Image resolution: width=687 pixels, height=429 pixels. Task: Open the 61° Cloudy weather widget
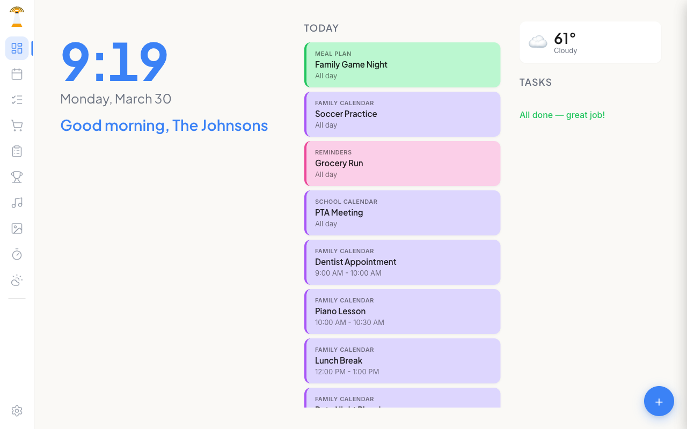590,42
